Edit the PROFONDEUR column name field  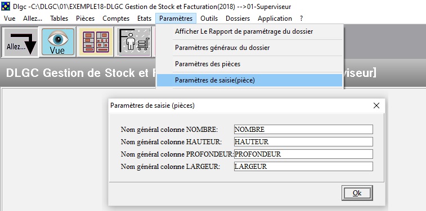(303, 154)
